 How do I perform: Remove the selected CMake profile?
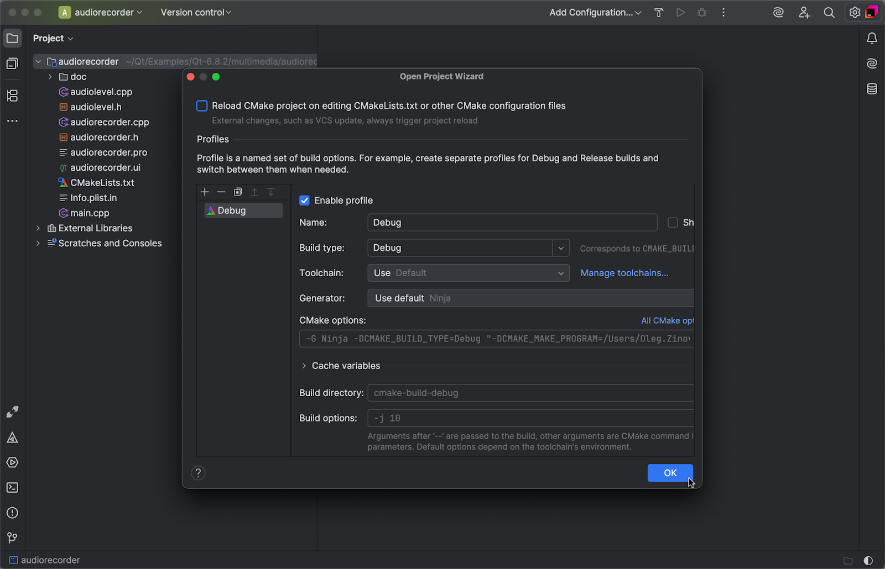221,192
